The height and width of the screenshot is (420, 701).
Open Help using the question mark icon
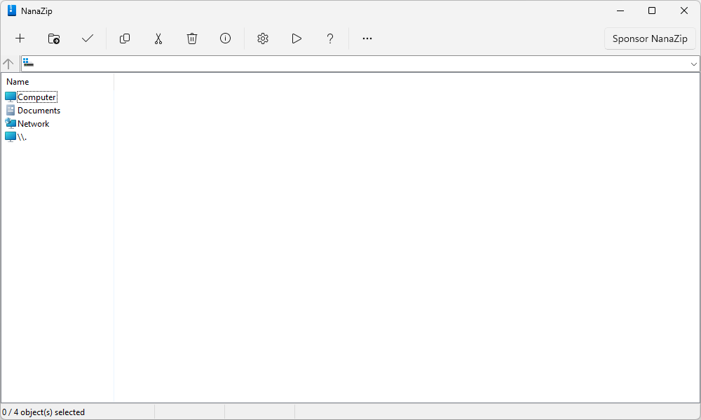pyautogui.click(x=330, y=38)
